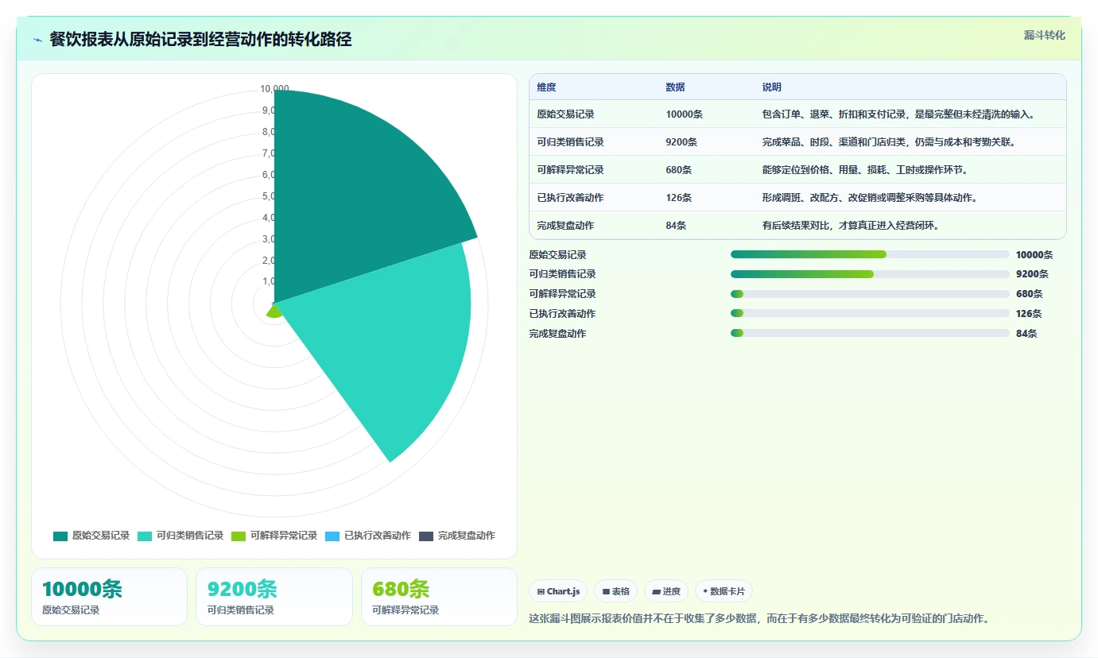The image size is (1098, 658).
Task: Click the description starting 有后续结果对比
Action: coord(851,226)
